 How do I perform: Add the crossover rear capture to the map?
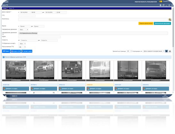coord(156,89)
